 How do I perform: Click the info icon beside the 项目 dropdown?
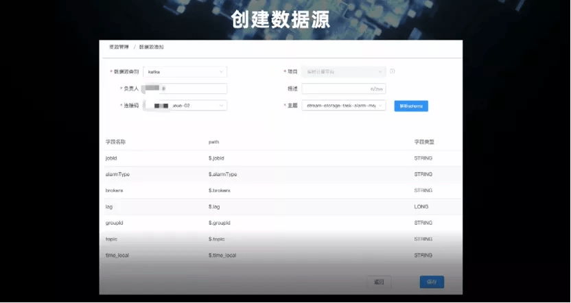click(x=392, y=71)
